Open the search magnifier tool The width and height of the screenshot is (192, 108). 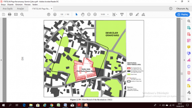coord(22,14)
